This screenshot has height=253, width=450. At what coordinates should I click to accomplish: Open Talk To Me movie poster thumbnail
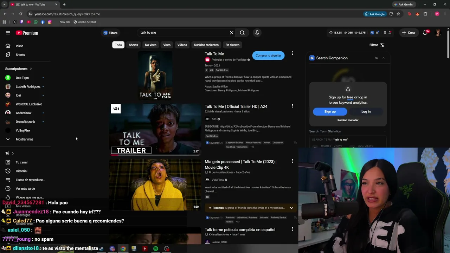(x=155, y=76)
